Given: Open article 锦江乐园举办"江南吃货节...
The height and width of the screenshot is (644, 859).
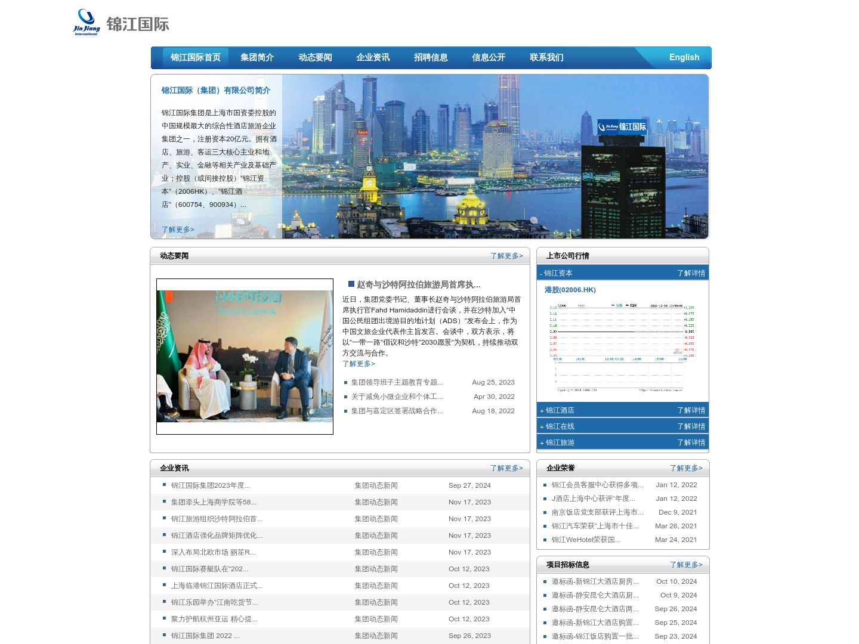Looking at the screenshot, I should [x=214, y=602].
